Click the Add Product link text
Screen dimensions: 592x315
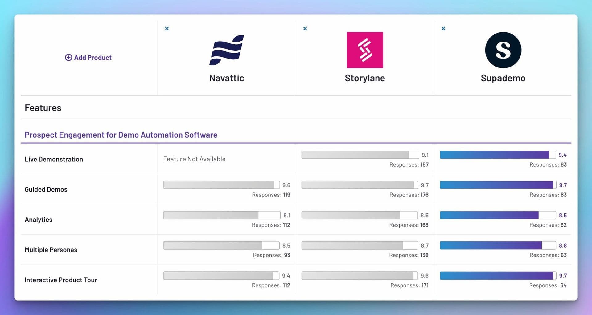[93, 58]
